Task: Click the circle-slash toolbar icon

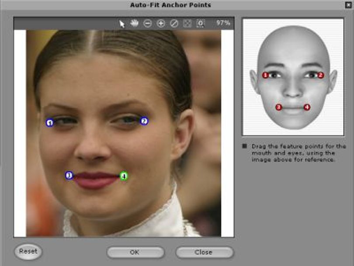Action: point(174,24)
